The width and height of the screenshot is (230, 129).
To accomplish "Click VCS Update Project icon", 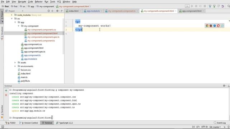I will [210, 6].
